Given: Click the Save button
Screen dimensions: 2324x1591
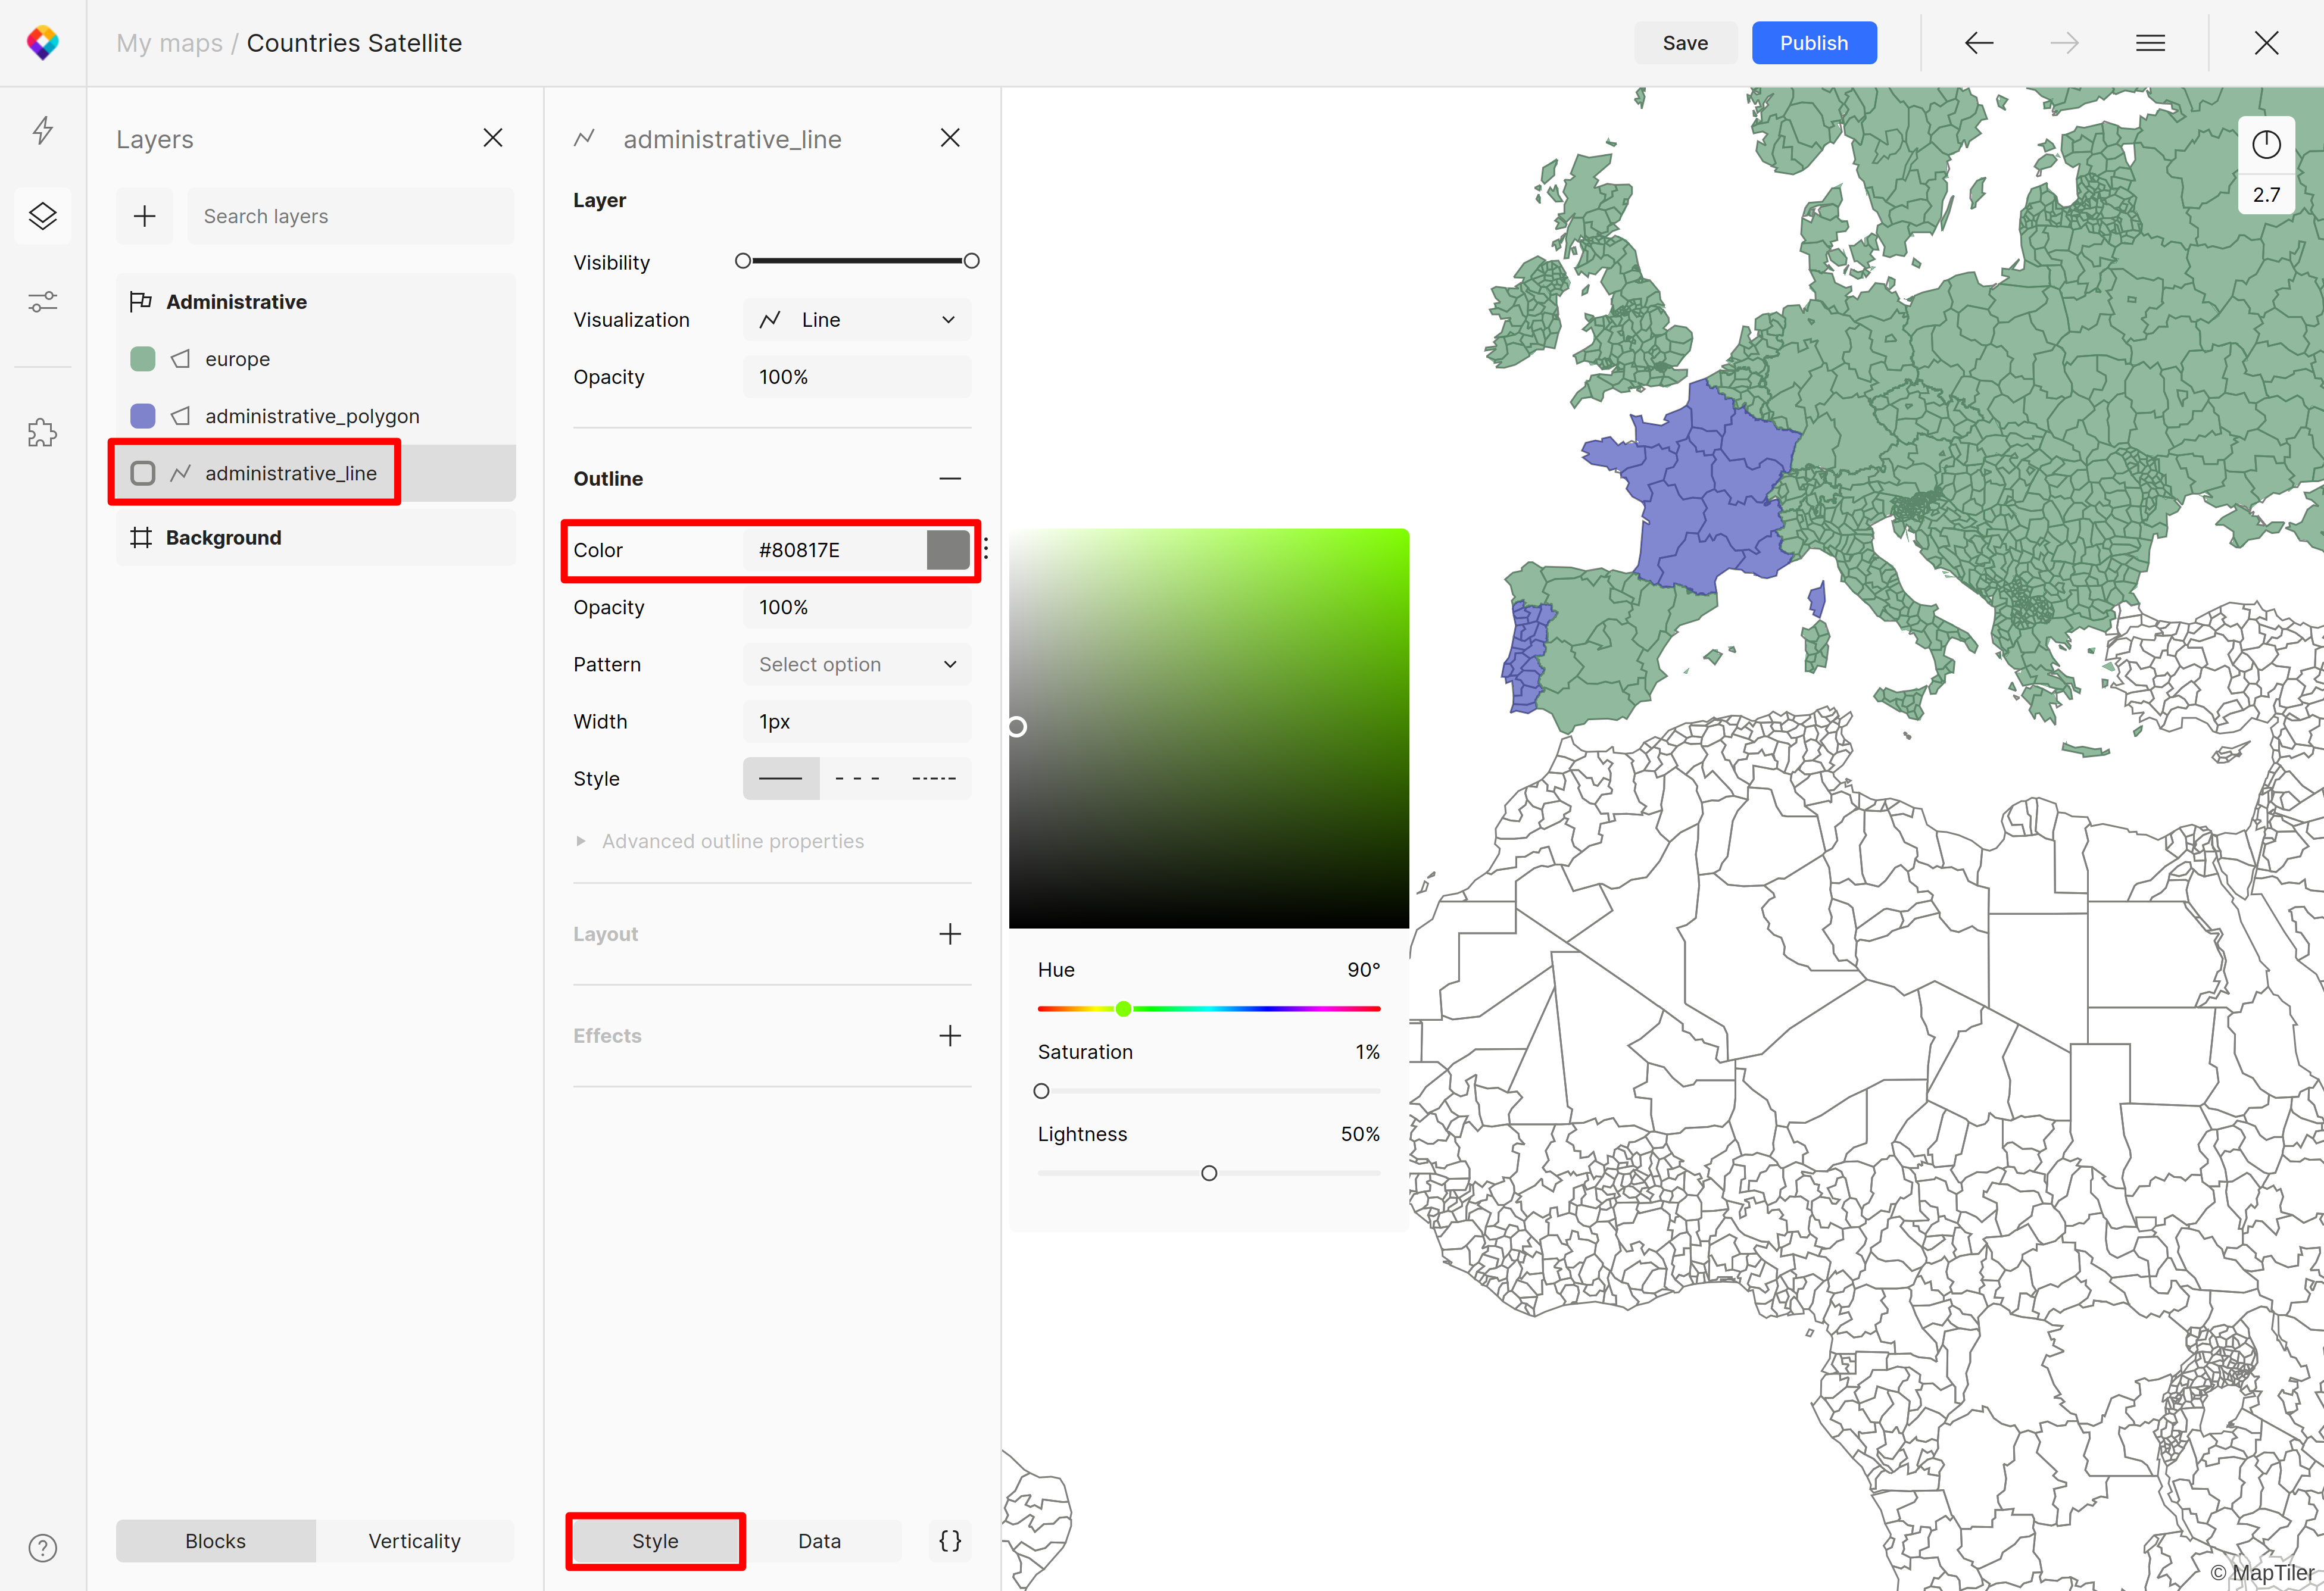Looking at the screenshot, I should click(x=1684, y=43).
